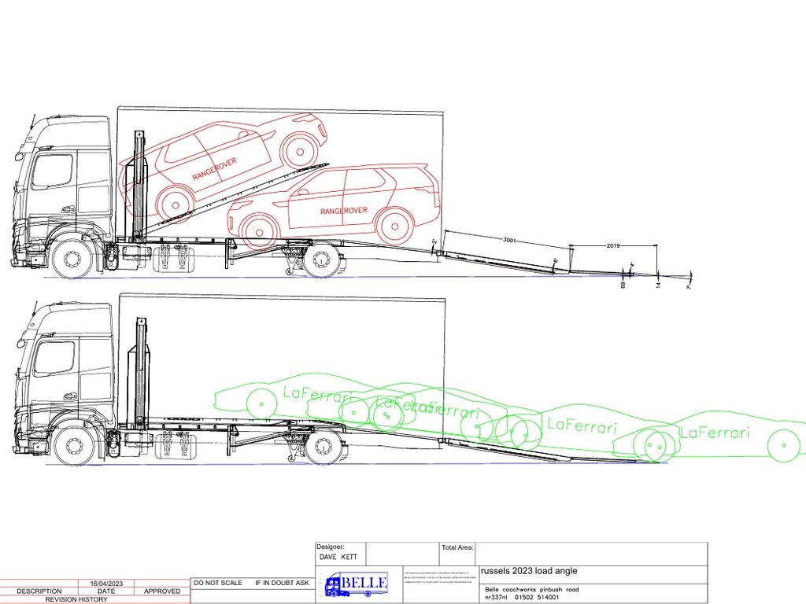Click the 'IF IN DOUBT ASK' note
This screenshot has width=806, height=604.
tap(283, 583)
